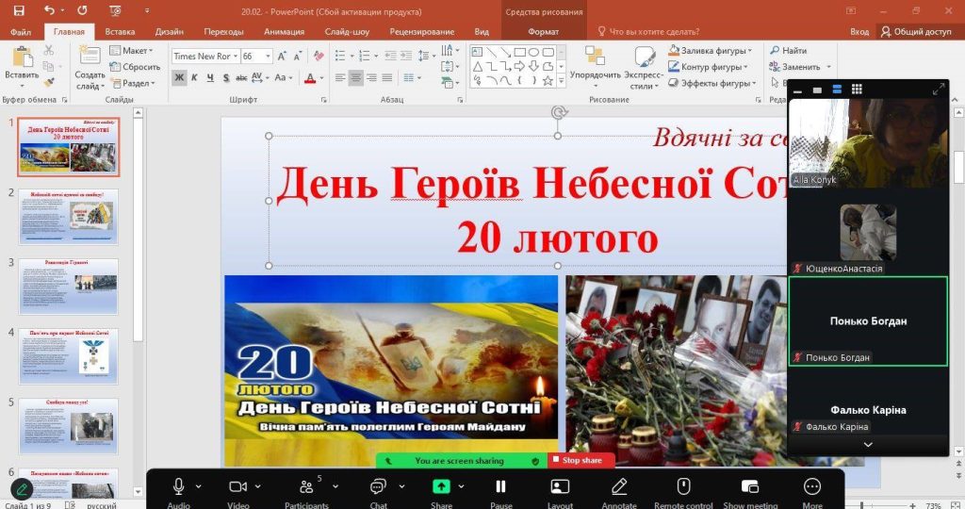Screen dimensions: 965x509
Task: Click the Сбросить reset button
Action: (135, 67)
